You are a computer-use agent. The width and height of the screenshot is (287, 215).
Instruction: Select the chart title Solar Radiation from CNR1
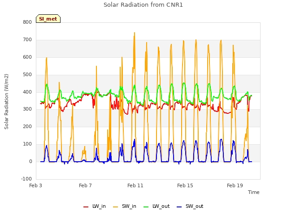pyautogui.click(x=143, y=5)
